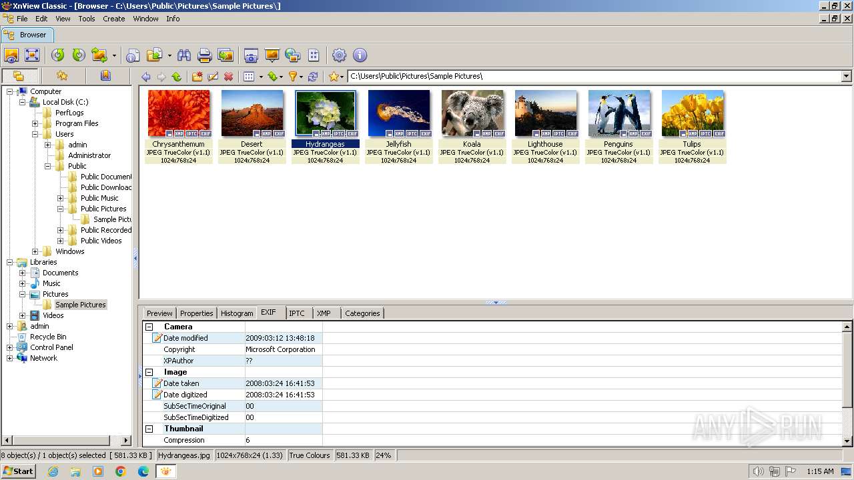
Task: Click the red Delete icon
Action: click(229, 77)
